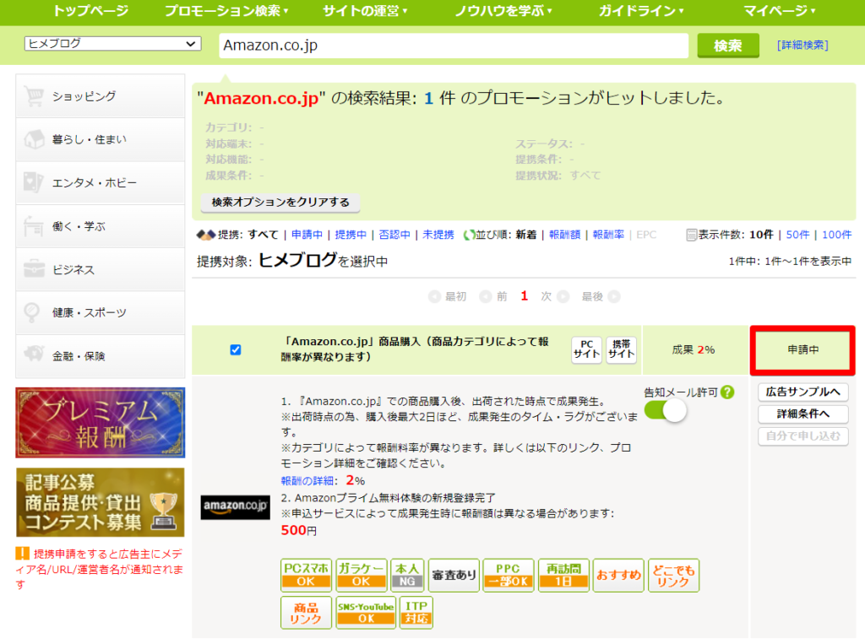
Task: Click the 審査あり badge
Action: click(x=454, y=575)
